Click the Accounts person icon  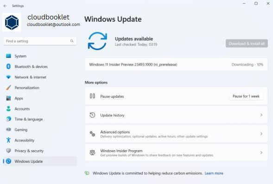8,108
